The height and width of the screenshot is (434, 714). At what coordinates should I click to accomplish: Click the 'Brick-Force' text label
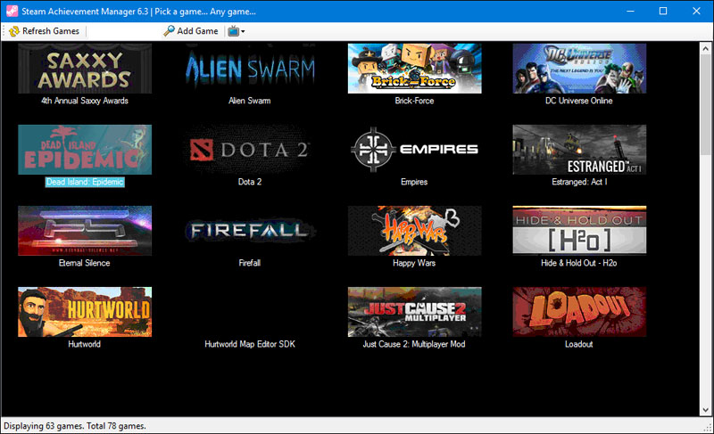(414, 101)
